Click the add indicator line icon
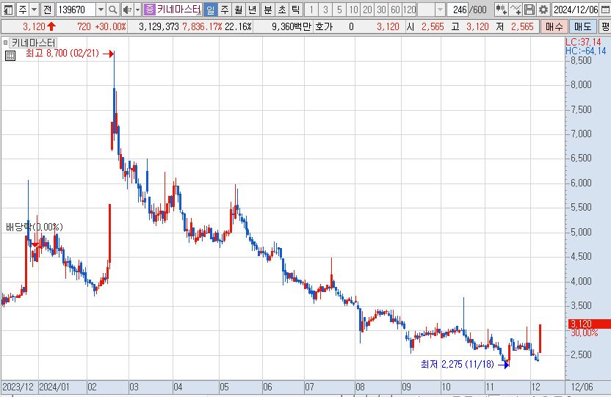This screenshot has width=611, height=397. click(x=516, y=10)
